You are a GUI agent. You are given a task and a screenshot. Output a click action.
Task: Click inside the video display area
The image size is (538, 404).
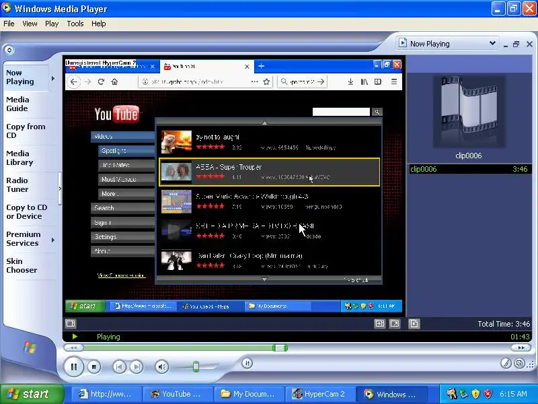[x=234, y=186]
